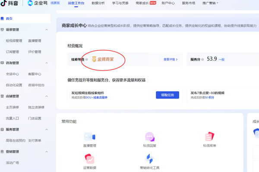Open 私信回复 chat bubble icon
This screenshot has height=172, width=259.
[150, 137]
